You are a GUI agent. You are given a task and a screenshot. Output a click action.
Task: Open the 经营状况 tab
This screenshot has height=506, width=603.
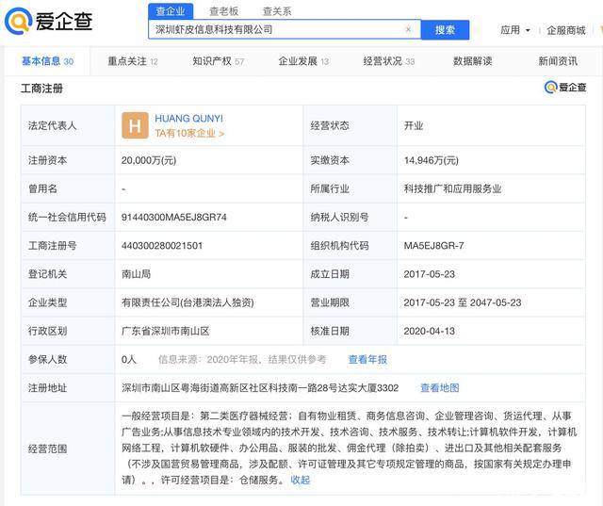click(x=389, y=61)
